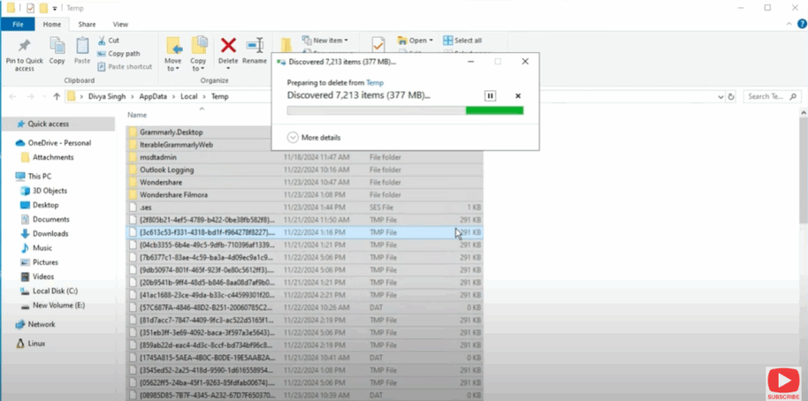Click Paste shortcut in the ribbon
Image resolution: width=808 pixels, height=401 pixels.
(125, 67)
